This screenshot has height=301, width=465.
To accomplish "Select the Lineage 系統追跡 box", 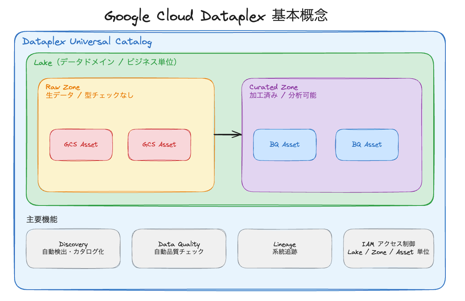I will tap(285, 249).
